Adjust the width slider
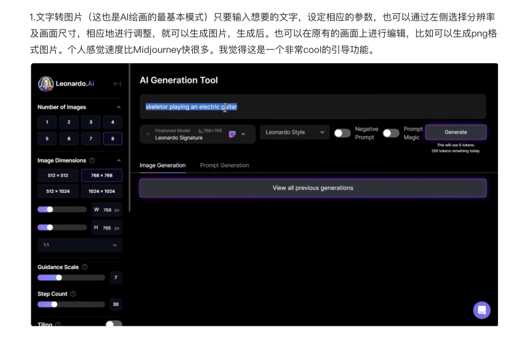 click(x=62, y=209)
